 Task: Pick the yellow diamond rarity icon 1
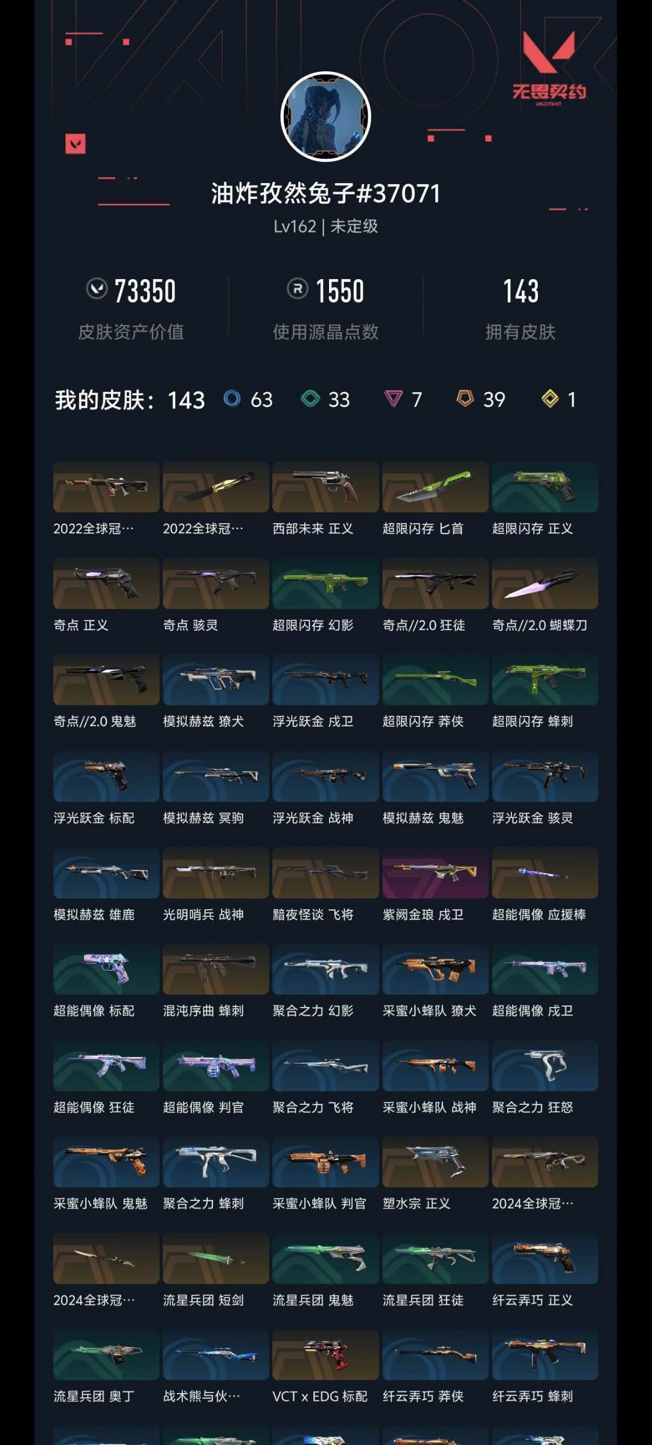(550, 399)
